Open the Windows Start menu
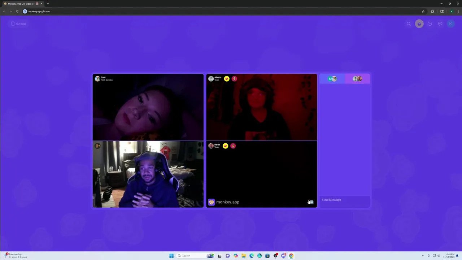 click(x=171, y=256)
